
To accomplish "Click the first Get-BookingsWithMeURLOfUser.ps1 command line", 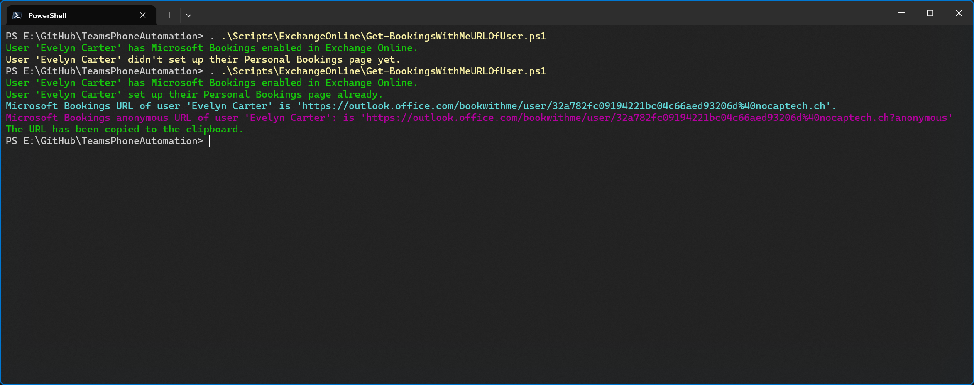I will coord(276,36).
